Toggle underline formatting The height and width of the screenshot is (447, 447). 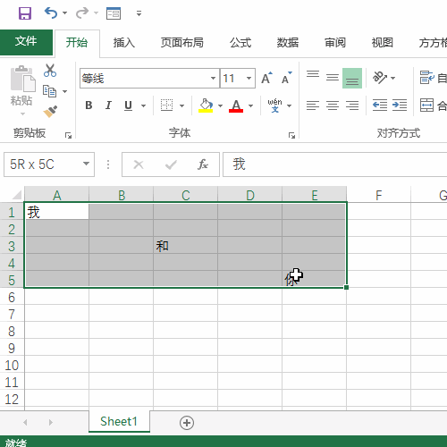pos(129,105)
